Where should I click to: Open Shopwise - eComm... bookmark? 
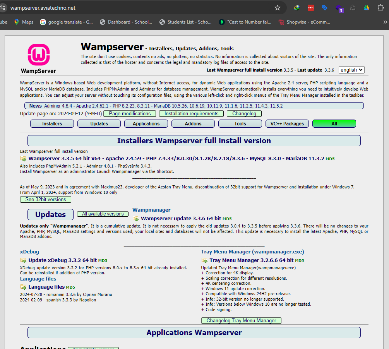point(304,22)
